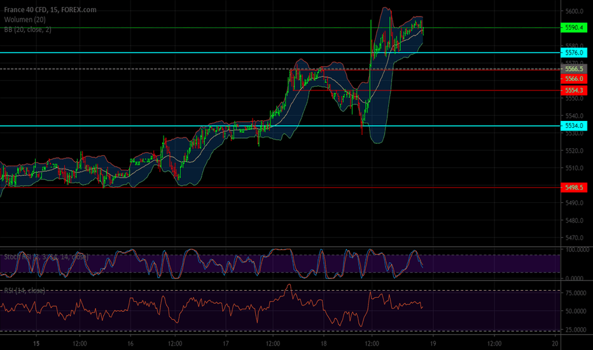Click the date 17 on time axis
593x350 pixels.
point(225,344)
